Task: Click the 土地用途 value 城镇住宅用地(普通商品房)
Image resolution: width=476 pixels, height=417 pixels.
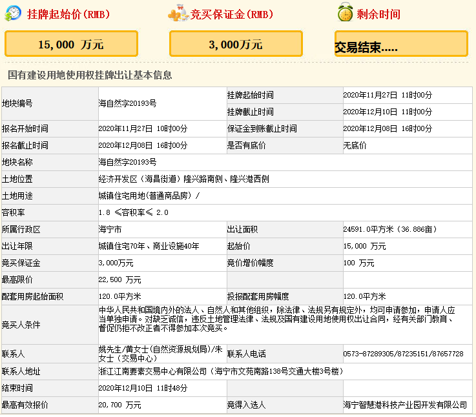Action: [149, 196]
